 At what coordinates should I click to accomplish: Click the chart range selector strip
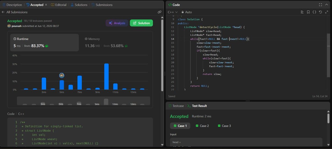coord(83,101)
